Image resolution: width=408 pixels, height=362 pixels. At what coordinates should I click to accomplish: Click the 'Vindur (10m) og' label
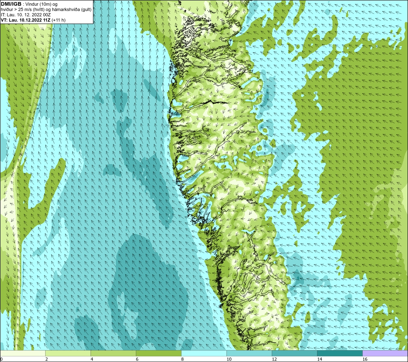click(x=42, y=4)
